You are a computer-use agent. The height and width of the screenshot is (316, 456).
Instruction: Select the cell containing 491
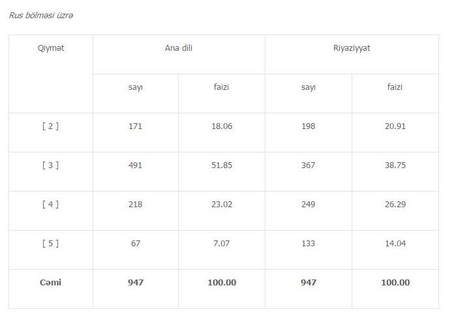tap(136, 165)
